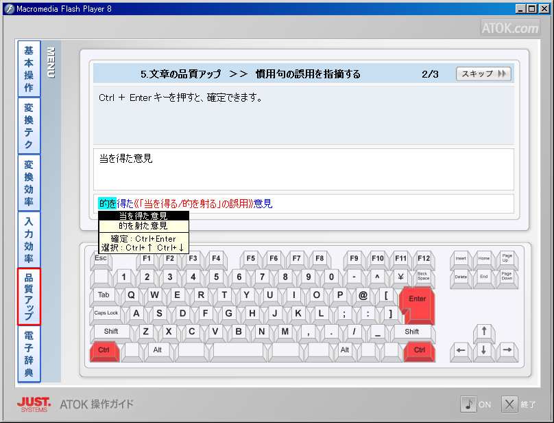This screenshot has height=423, width=554.
Task: Select the 品質アップ menu tab
Action: coord(29,297)
